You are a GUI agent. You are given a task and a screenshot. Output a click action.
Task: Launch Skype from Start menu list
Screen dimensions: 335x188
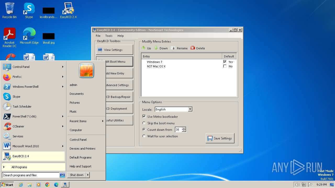click(33, 97)
